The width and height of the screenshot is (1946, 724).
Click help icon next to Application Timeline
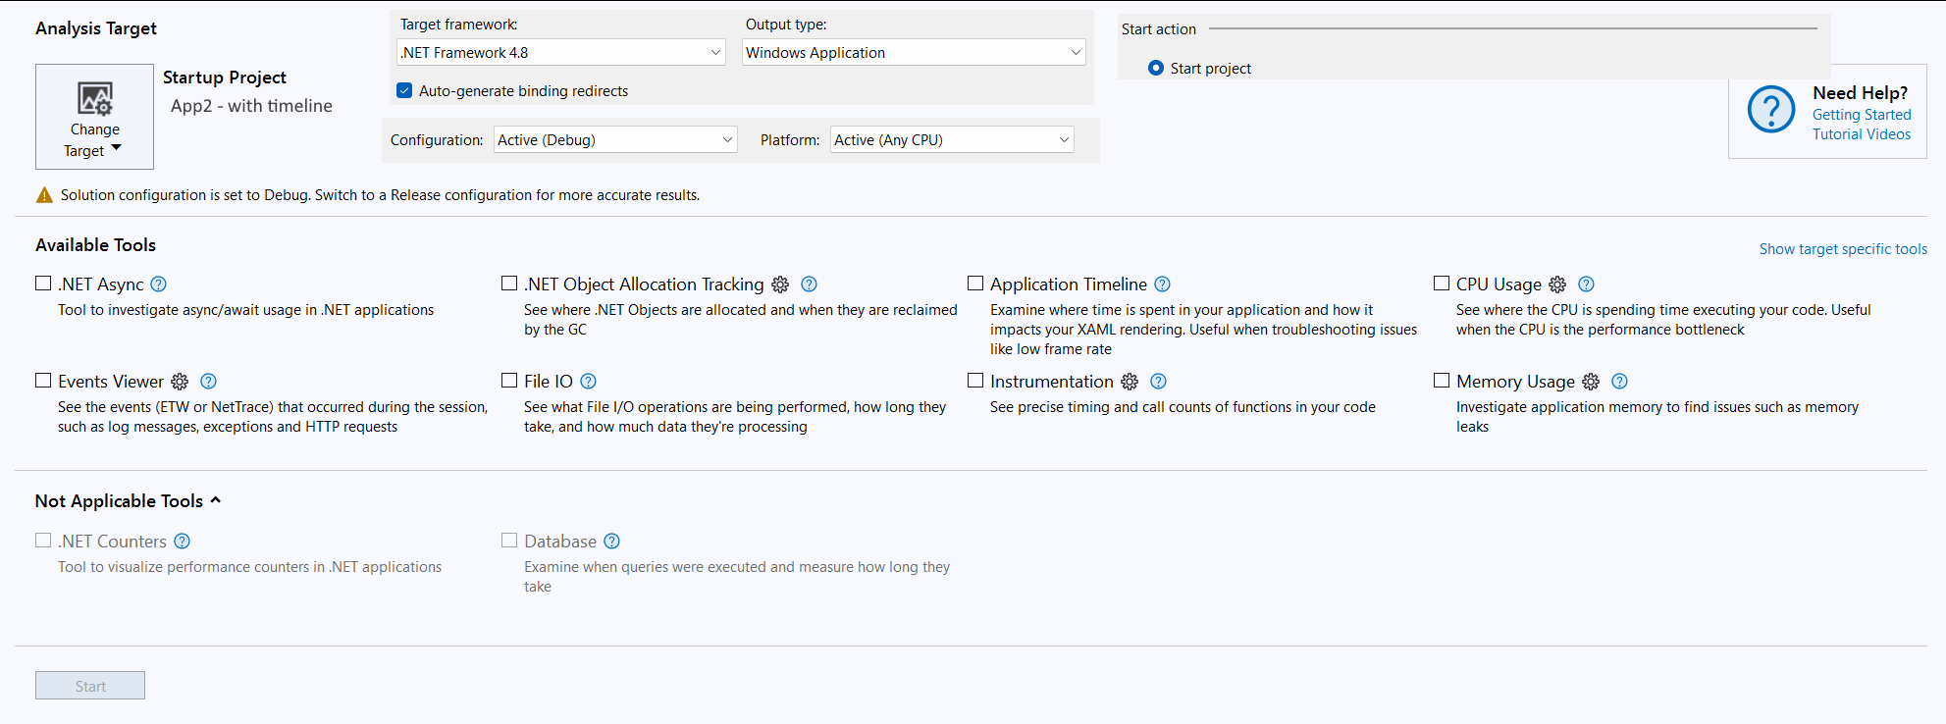pos(1162,284)
